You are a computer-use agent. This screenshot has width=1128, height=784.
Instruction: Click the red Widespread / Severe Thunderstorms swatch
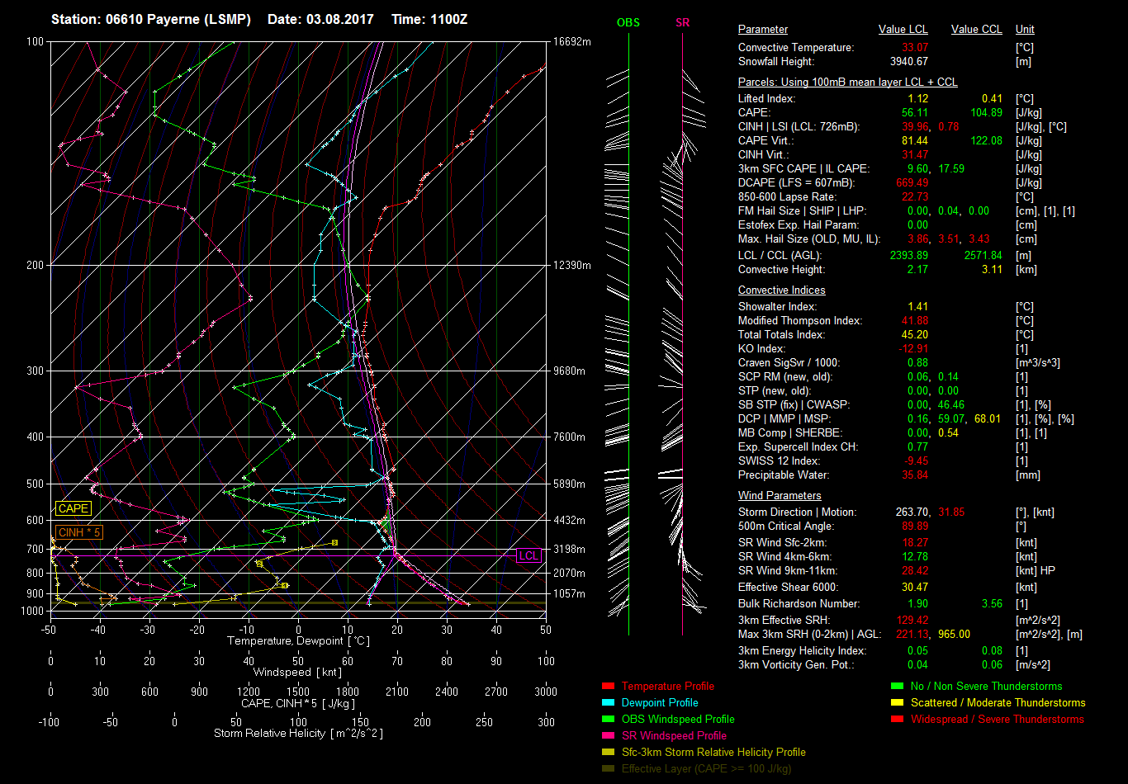[x=898, y=720]
